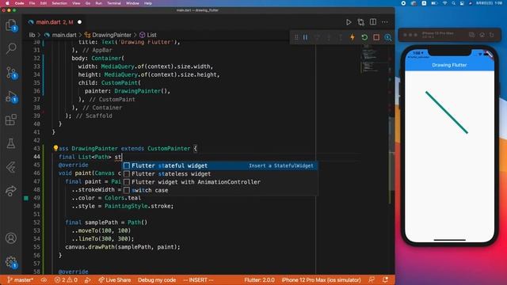Image resolution: width=507 pixels, height=285 pixels.
Task: Open the Run and Debug view
Action: [x=11, y=97]
